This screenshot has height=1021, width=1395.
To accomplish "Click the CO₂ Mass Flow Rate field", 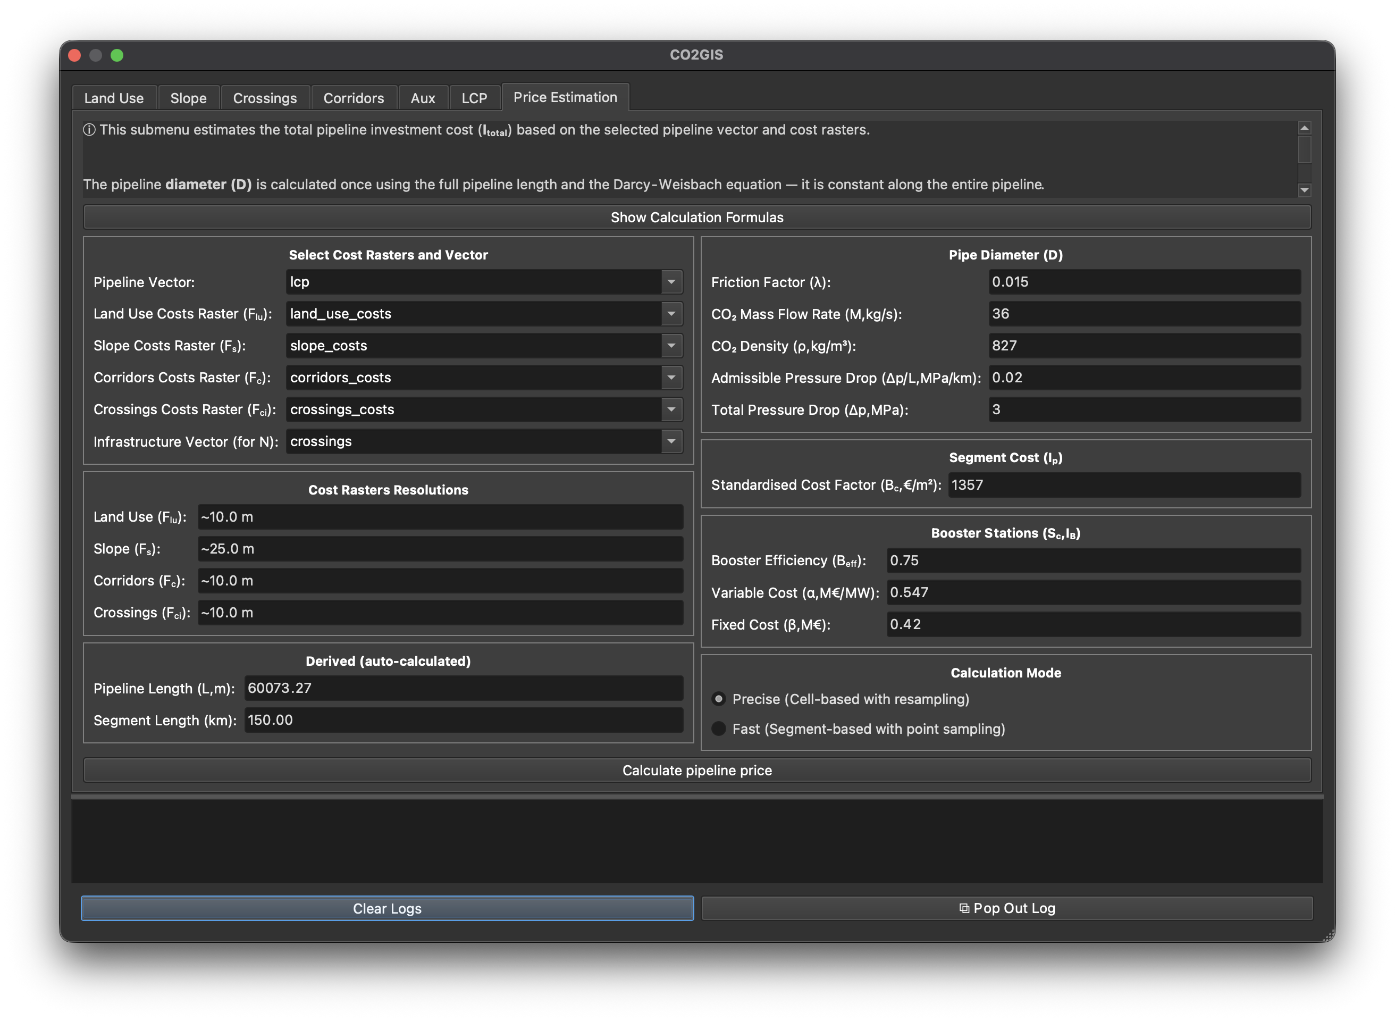I will point(1144,314).
